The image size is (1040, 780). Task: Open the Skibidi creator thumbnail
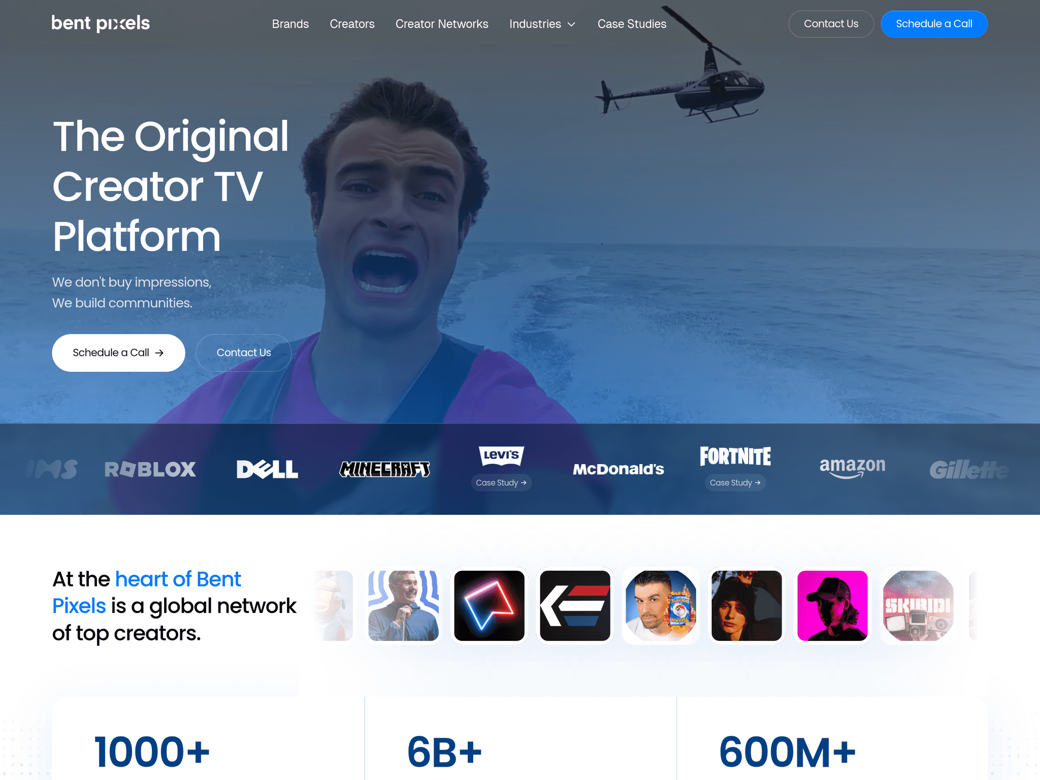pyautogui.click(x=918, y=605)
